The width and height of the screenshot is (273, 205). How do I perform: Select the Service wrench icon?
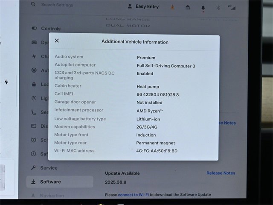(x=33, y=168)
